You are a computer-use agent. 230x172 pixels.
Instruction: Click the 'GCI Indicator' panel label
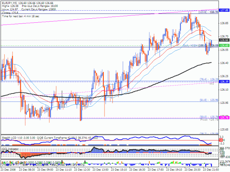tap(10, 149)
